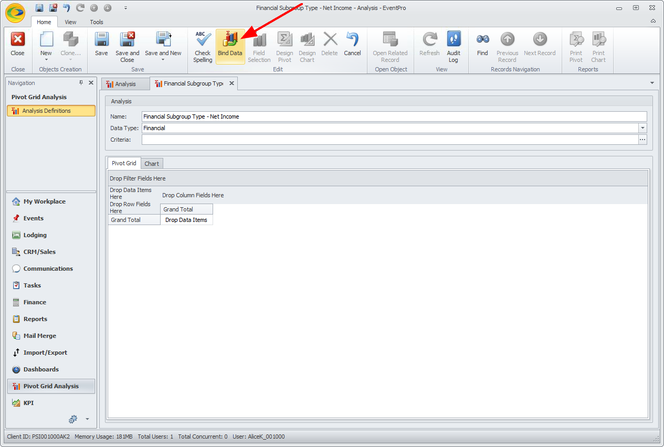Open the document tabs list arrow
This screenshot has height=447, width=664.
click(652, 83)
